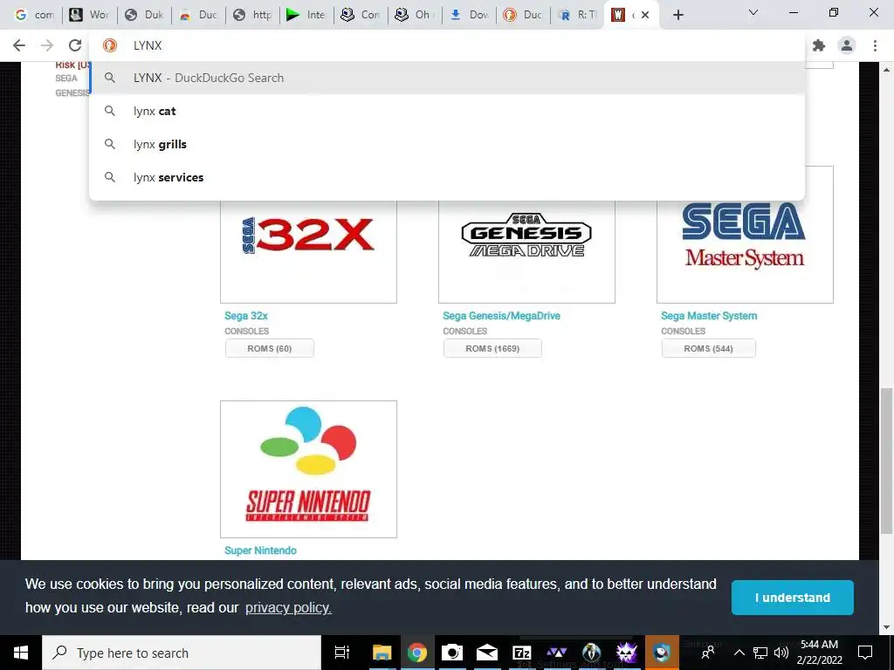Click the DuckDuckGo icon in address bar
This screenshot has height=670, width=894.
coord(109,45)
